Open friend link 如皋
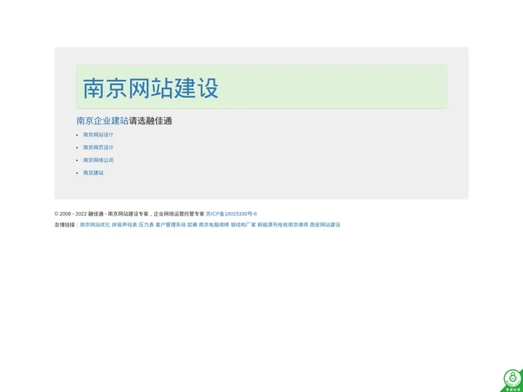 (x=192, y=224)
